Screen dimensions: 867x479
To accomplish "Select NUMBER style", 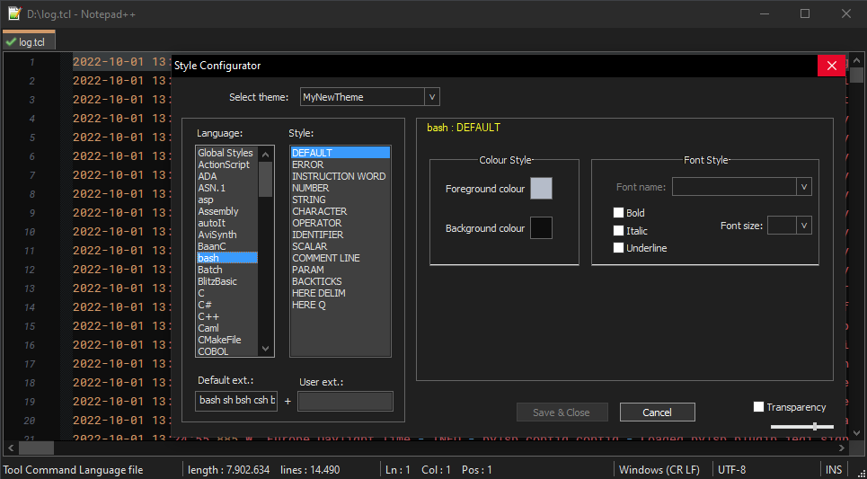I will (340, 188).
